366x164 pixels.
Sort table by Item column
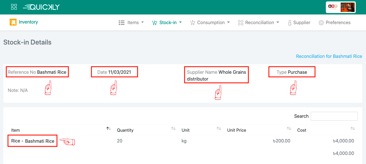16,130
